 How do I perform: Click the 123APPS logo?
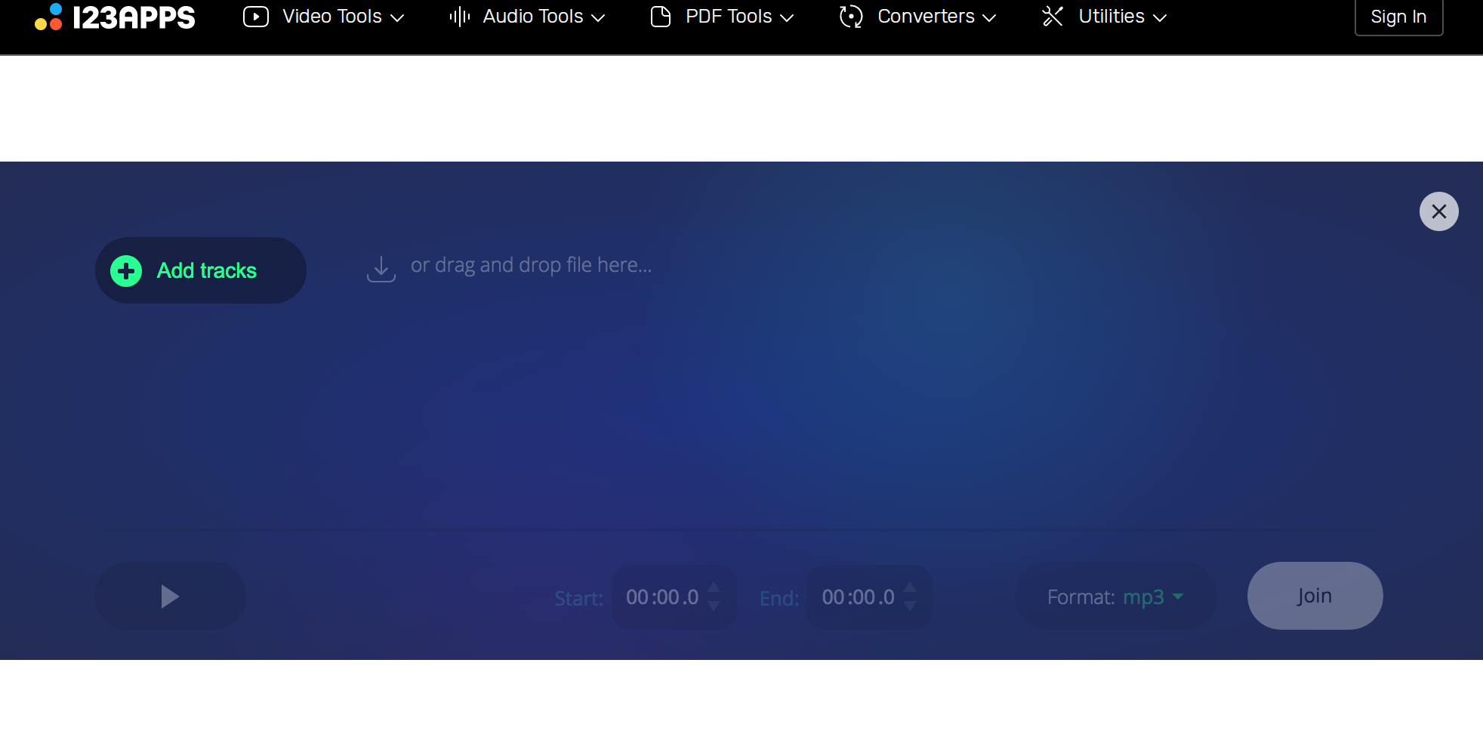point(115,17)
